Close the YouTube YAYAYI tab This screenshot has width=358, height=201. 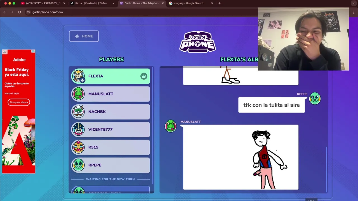point(64,3)
